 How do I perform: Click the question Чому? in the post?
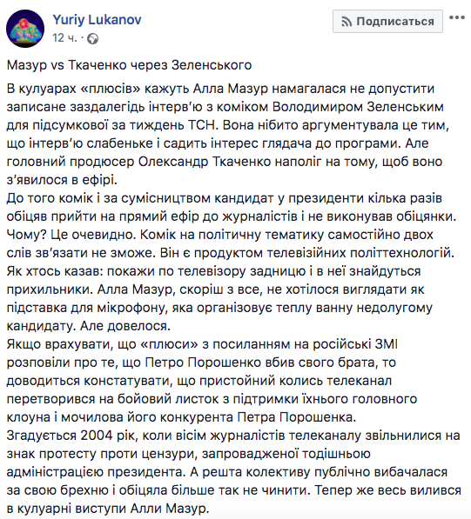[x=26, y=235]
